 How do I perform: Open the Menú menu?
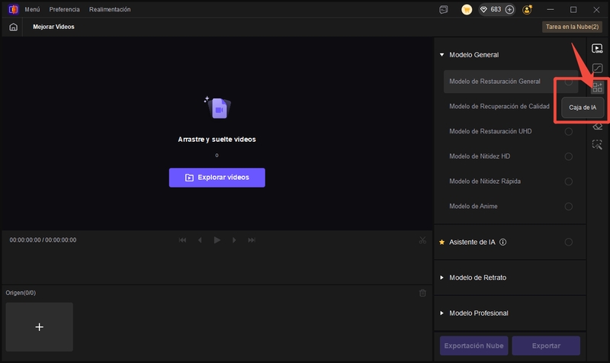32,9
